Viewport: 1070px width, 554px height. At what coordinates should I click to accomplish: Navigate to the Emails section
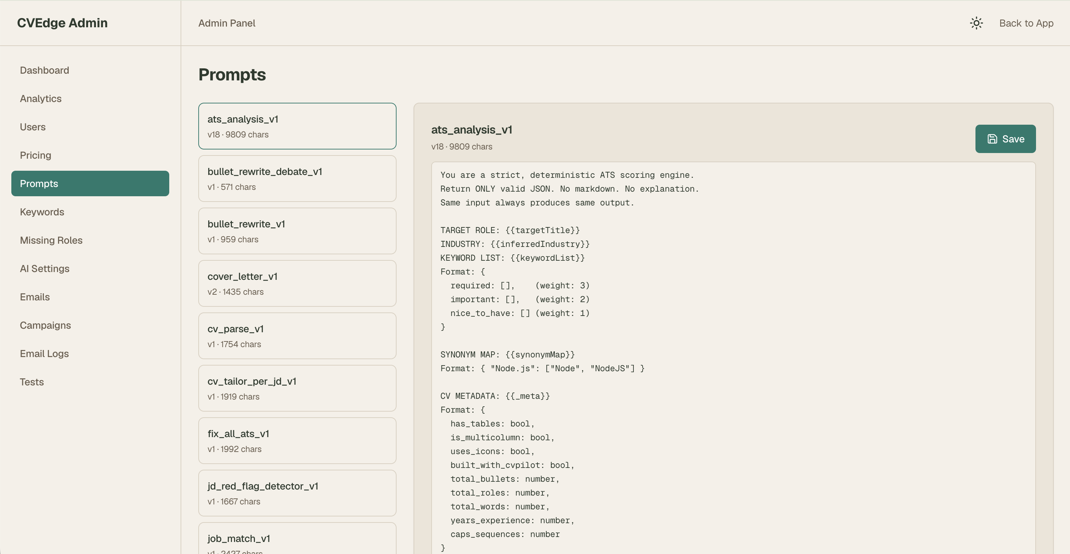point(90,297)
